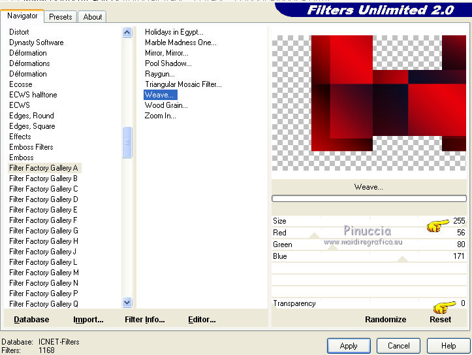Image resolution: width=472 pixels, height=355 pixels.
Task: Choose the Wood Grain filter
Action: click(166, 105)
